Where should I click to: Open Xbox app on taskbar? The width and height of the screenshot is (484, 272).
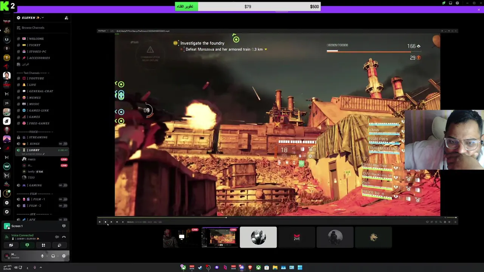pyautogui.click(x=258, y=267)
